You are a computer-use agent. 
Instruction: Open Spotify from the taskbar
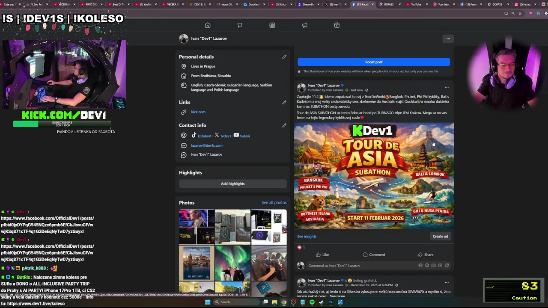tap(312, 302)
